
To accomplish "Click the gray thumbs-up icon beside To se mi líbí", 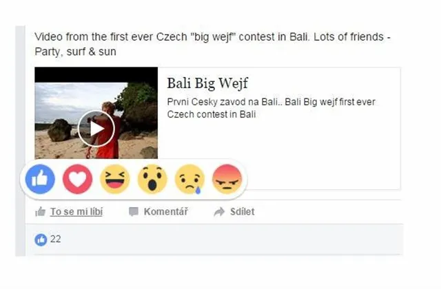I will tap(40, 211).
